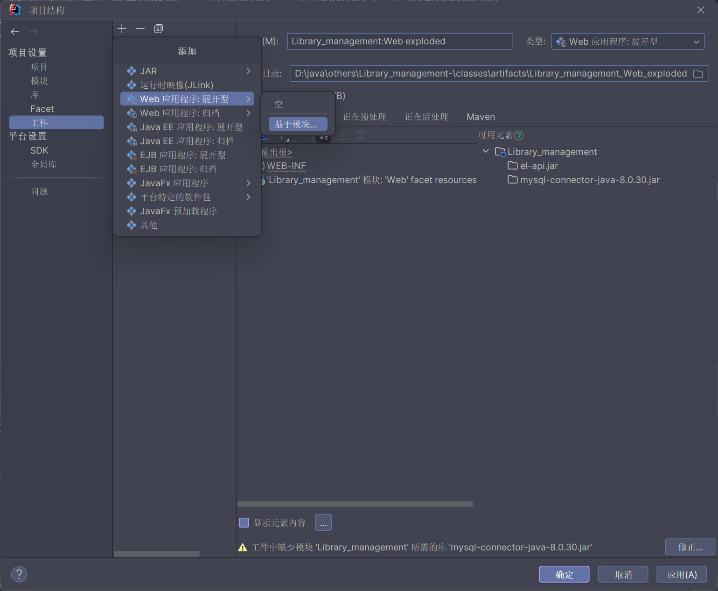Screen dimensions: 718x591
Task: Switch to the Maven tab
Action: point(481,117)
